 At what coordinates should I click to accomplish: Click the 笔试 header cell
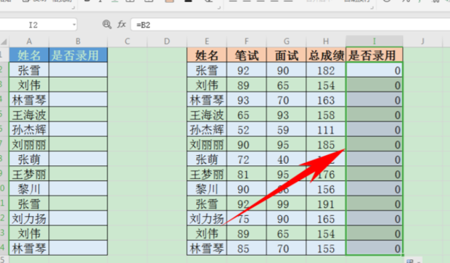click(x=247, y=55)
